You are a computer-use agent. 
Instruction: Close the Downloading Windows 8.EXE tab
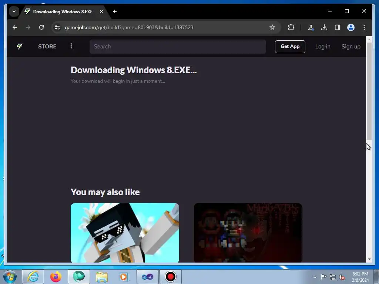point(101,11)
